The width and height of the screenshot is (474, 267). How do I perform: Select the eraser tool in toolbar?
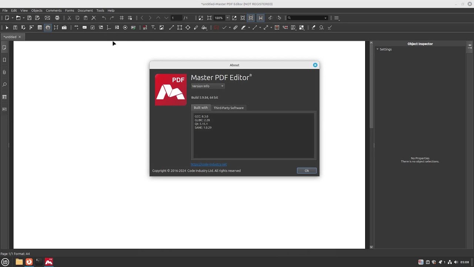click(313, 27)
